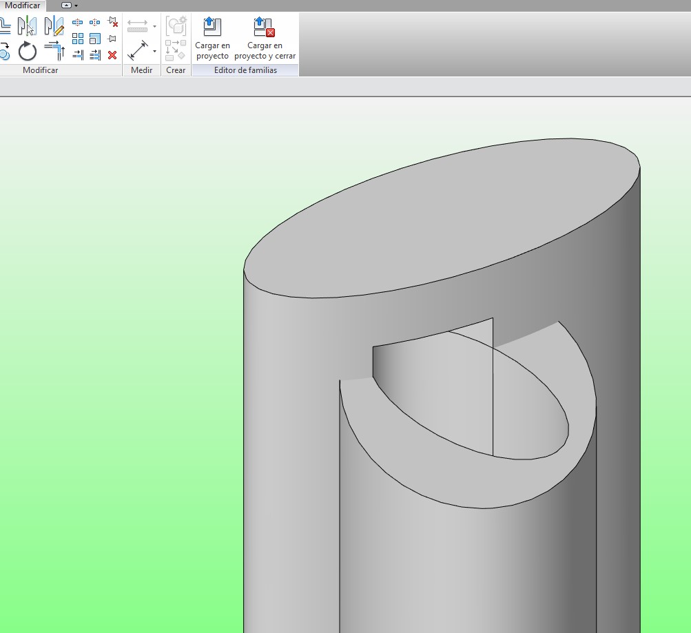
Task: Click the Trim/Extend to Corner tool
Action: (54, 51)
